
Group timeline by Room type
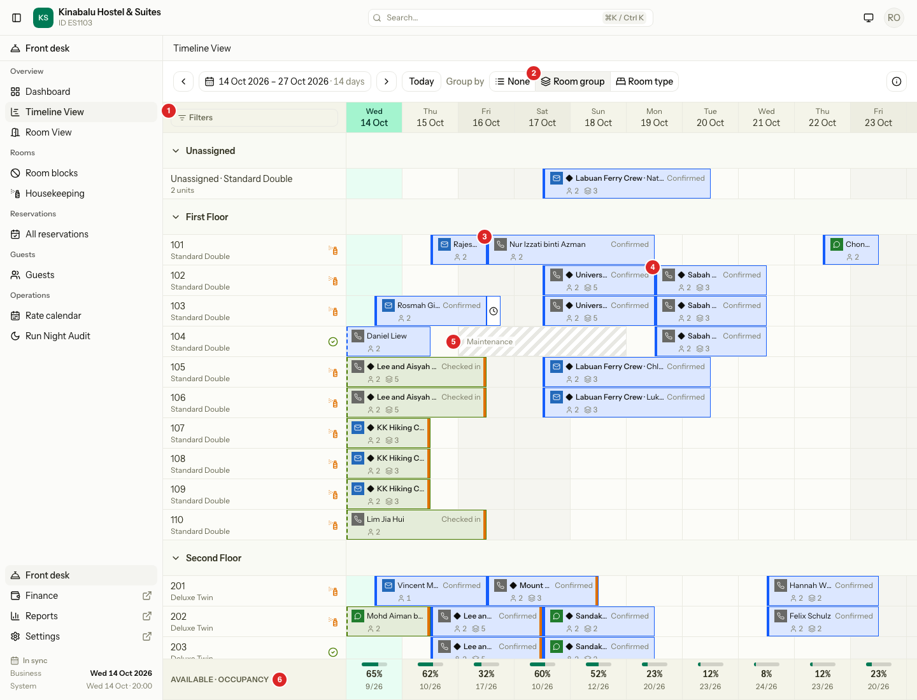[644, 81]
